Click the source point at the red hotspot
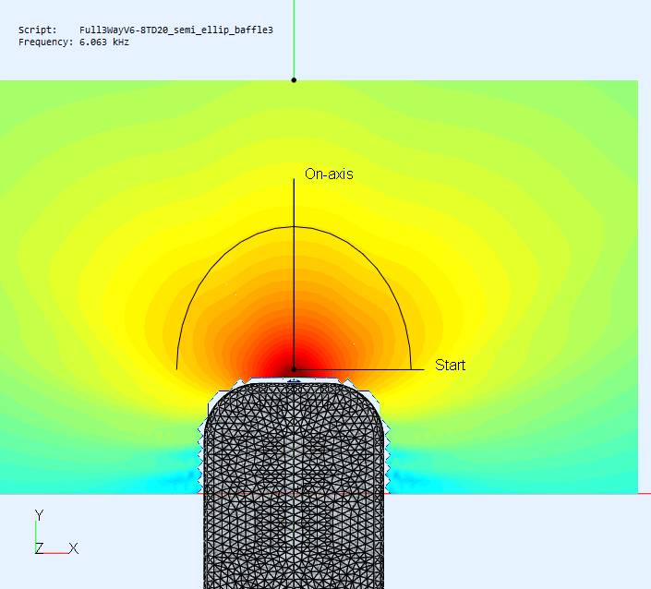This screenshot has height=589, width=651. point(294,369)
